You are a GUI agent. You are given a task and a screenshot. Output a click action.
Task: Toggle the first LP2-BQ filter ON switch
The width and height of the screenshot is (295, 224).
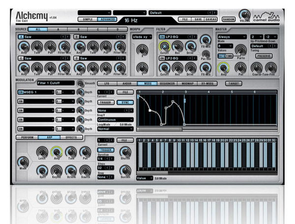[x=160, y=36]
